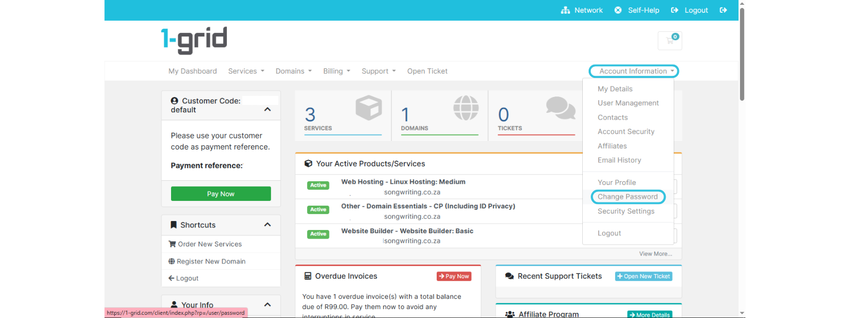Expand the Domains dropdown menu
This screenshot has width=850, height=318.
click(x=293, y=71)
